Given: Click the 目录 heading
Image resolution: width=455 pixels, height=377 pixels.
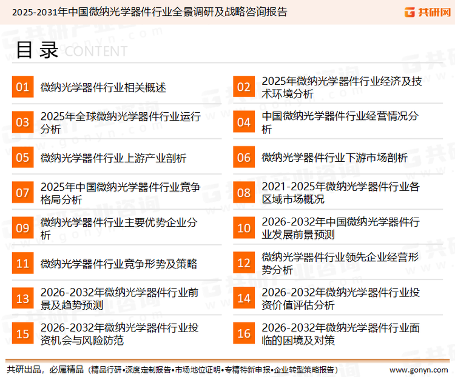Looking at the screenshot, I should click(x=38, y=50).
